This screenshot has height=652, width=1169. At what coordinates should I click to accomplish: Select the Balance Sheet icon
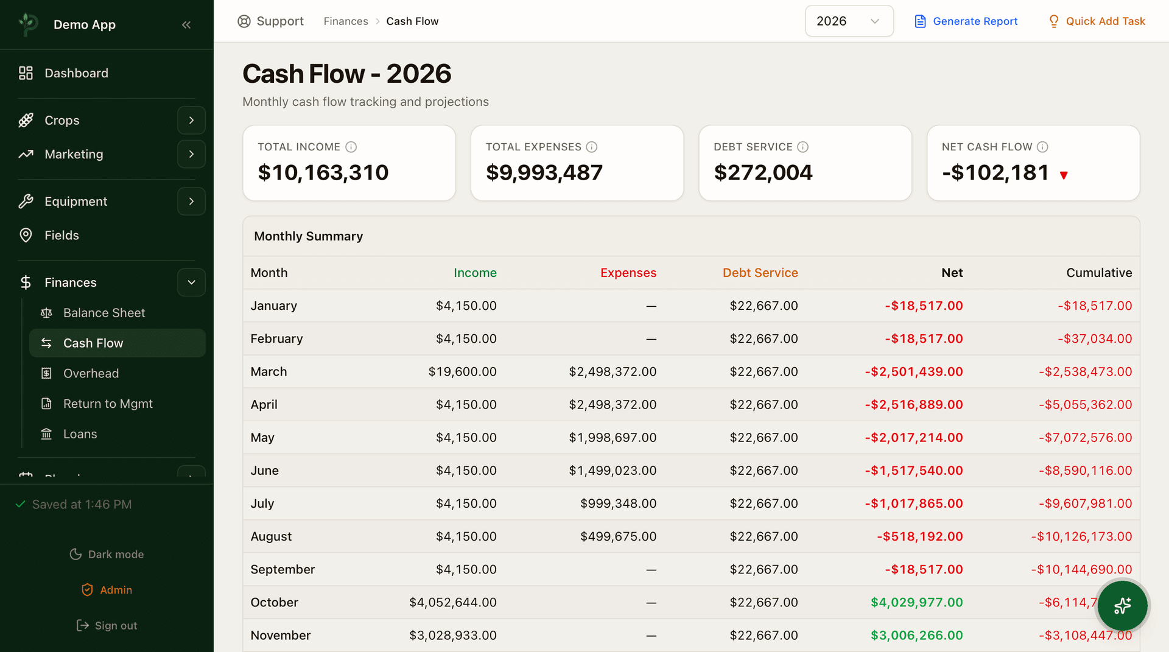point(47,312)
